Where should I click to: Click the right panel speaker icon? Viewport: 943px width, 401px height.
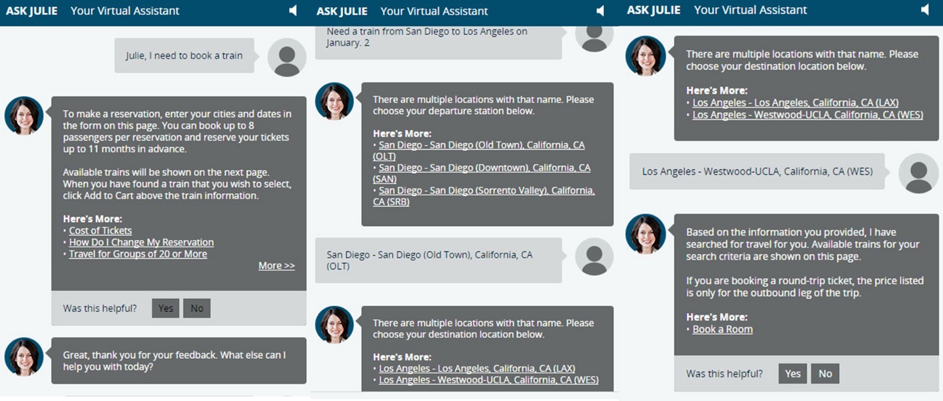point(925,9)
